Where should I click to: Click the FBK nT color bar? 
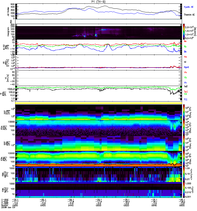[x=184, y=190]
